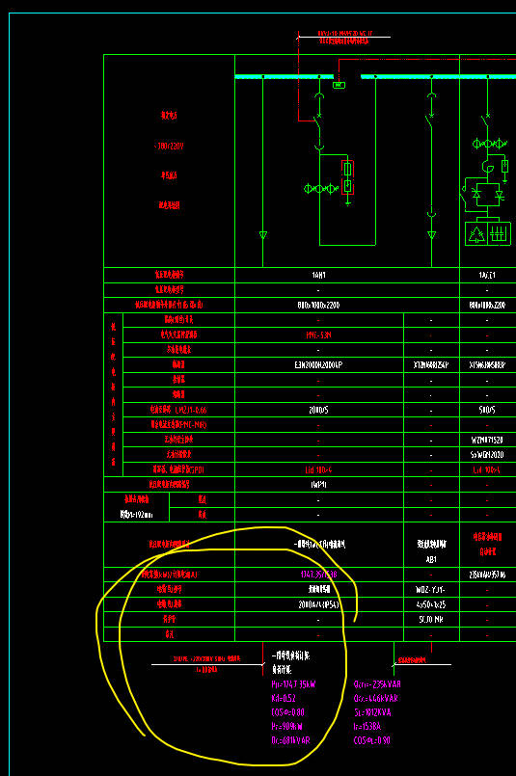
Task: Select the ~380/220V voltage label
Action: (169, 146)
